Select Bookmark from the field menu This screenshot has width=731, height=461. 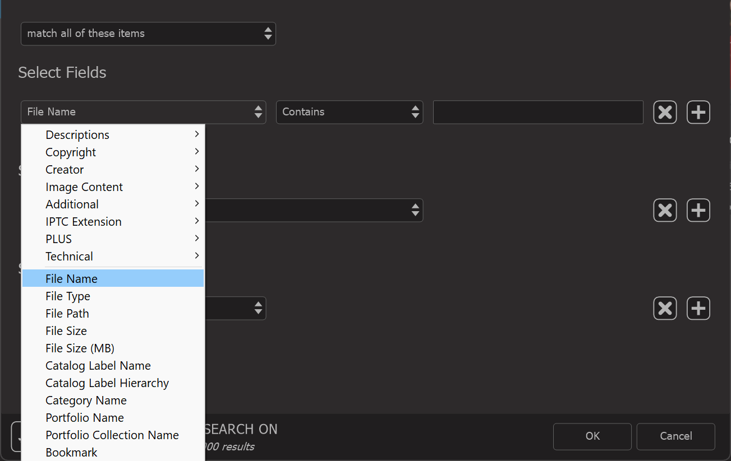pos(113,453)
